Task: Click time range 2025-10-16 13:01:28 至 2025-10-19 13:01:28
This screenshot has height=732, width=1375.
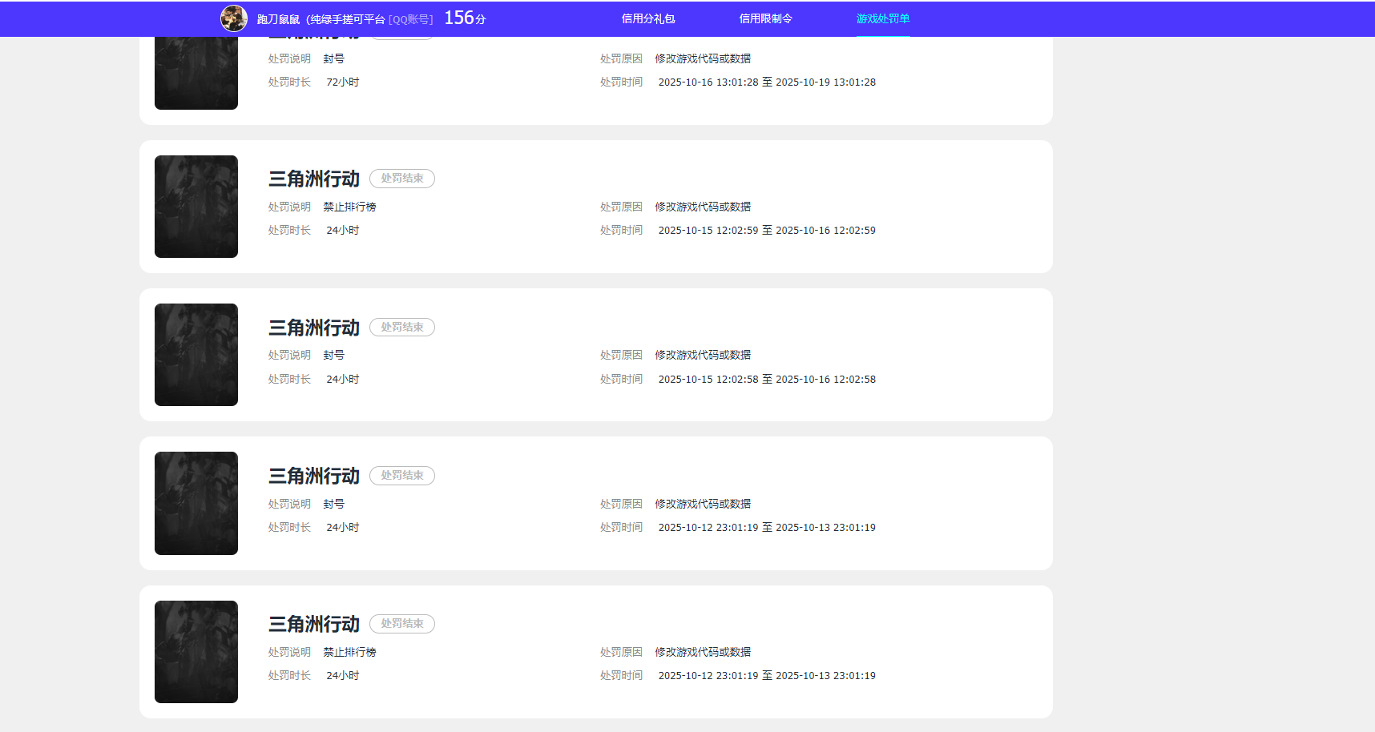Action: (x=767, y=82)
